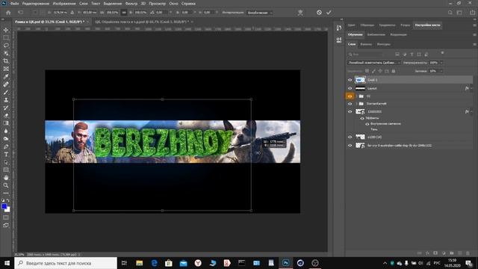
Task: Commit the transform with the checkmark
Action: tap(329, 13)
